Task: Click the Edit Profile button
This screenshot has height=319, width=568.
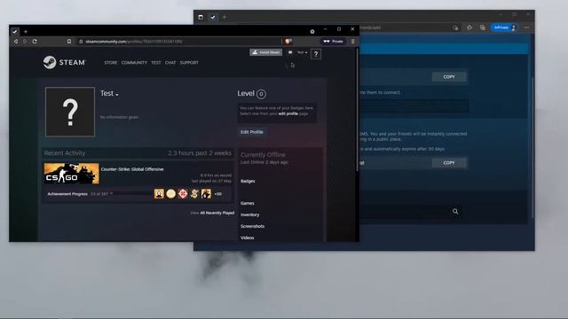Action: click(x=252, y=132)
